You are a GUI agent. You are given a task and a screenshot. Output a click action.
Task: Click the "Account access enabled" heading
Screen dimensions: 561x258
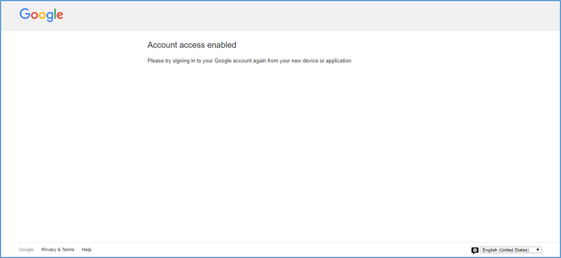(x=191, y=45)
